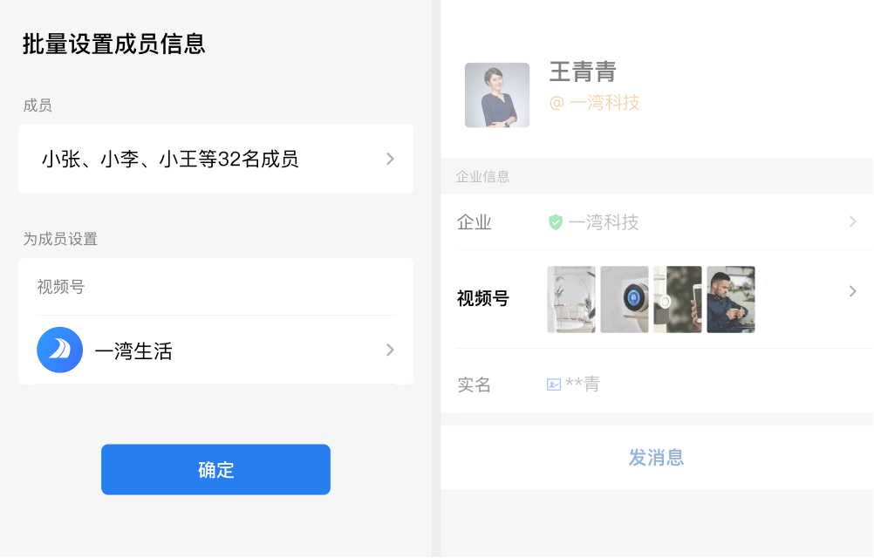Open 王青青's profile avatar photo
This screenshot has height=558, width=874.
pyautogui.click(x=496, y=95)
